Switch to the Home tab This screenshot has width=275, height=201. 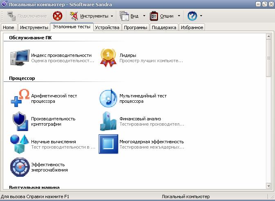[x=9, y=27]
